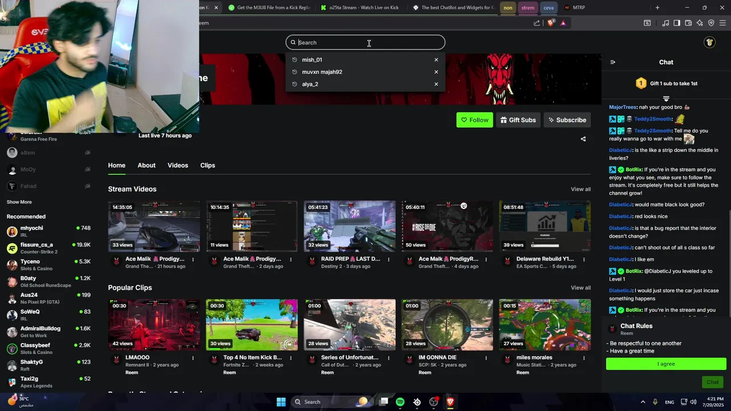
Task: Remove mish_01 from recent searches
Action: pyautogui.click(x=436, y=60)
